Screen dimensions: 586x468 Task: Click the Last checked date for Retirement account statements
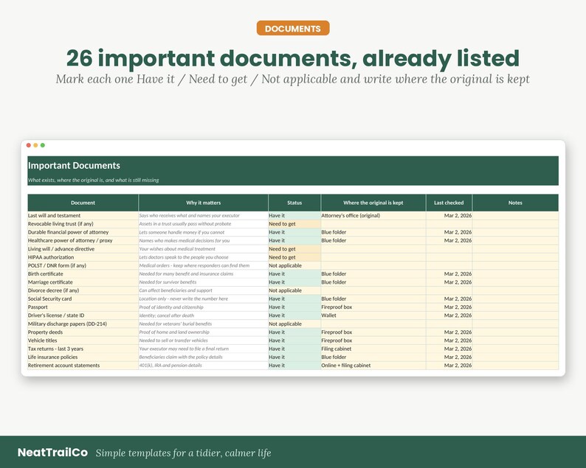[x=449, y=366]
